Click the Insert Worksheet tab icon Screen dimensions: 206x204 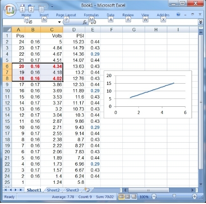coord(87,190)
